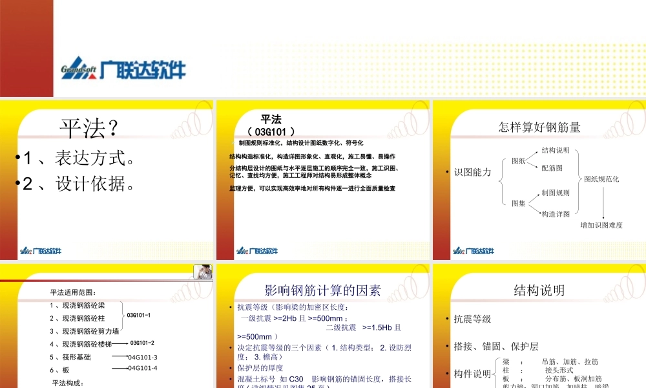Open the 怎样算好钢筋量 slide thumbnail
The width and height of the screenshot is (646, 388).
click(539, 180)
